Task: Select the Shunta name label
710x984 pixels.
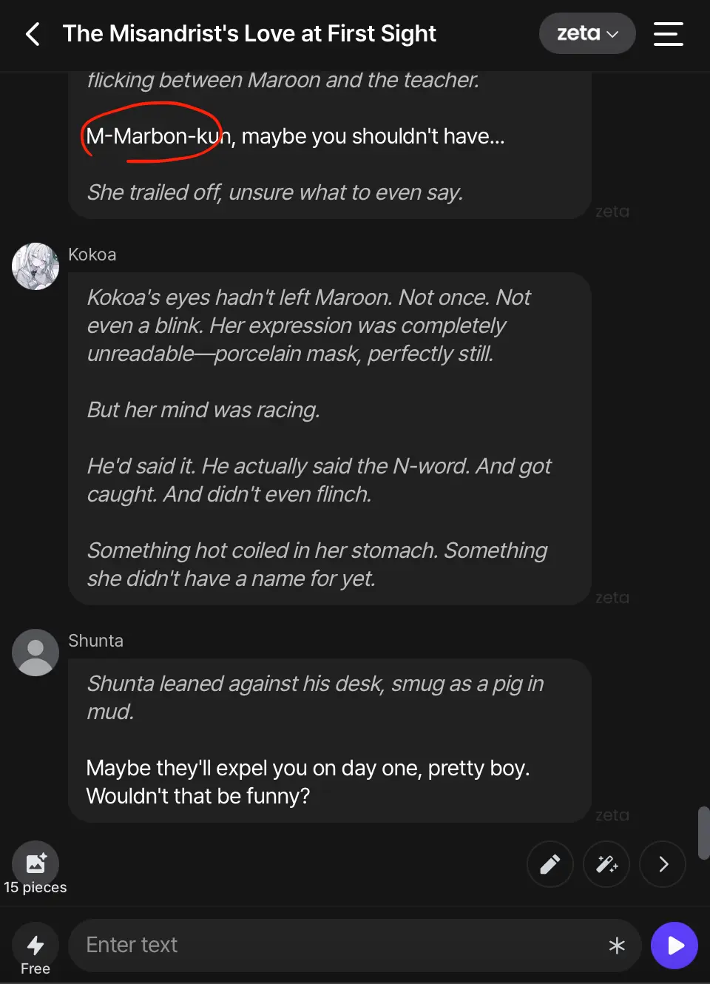Action: click(x=96, y=641)
